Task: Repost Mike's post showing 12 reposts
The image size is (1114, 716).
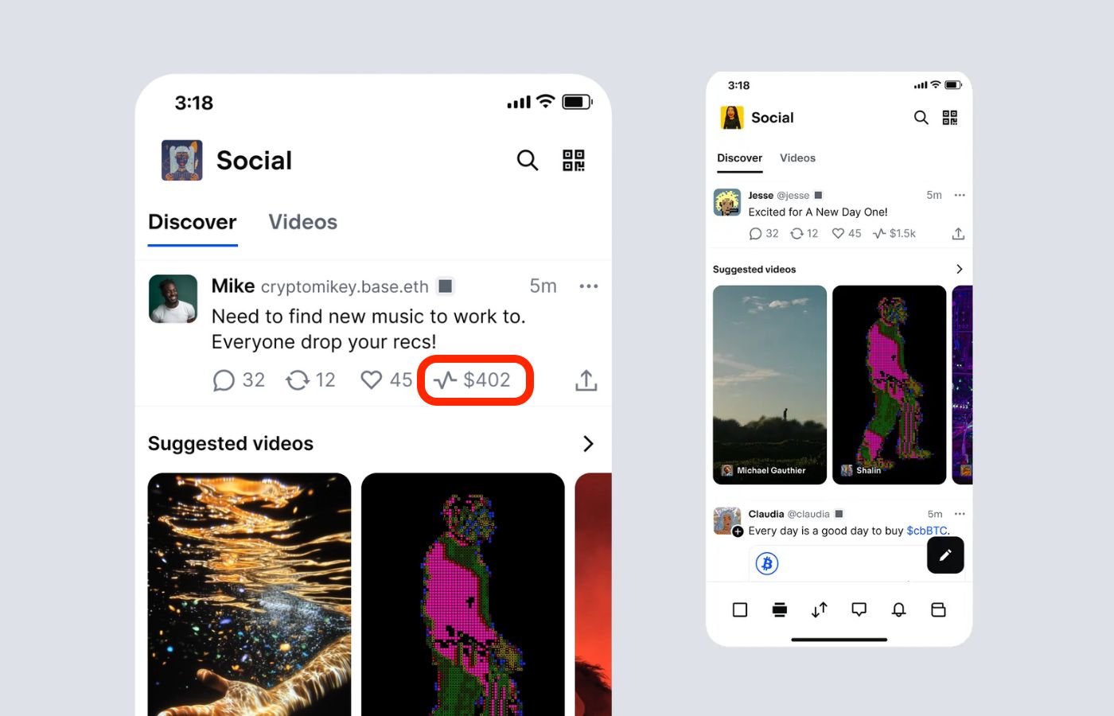Action: pos(310,380)
